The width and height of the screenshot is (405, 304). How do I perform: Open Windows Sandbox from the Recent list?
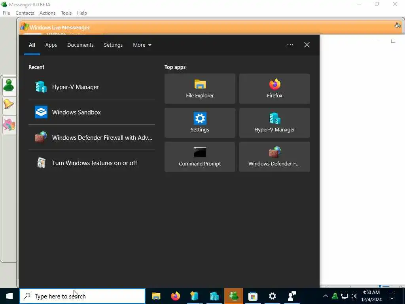(x=92, y=112)
